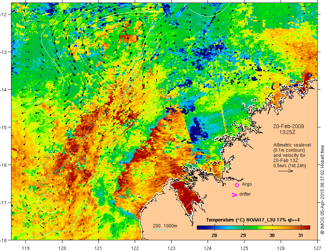Viewport: 325px width, 251px height.
Task: Click the 20-Feb-2009 date label
Action: (288, 126)
